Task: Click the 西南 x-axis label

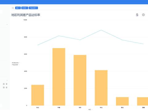Action: click(x=143, y=108)
